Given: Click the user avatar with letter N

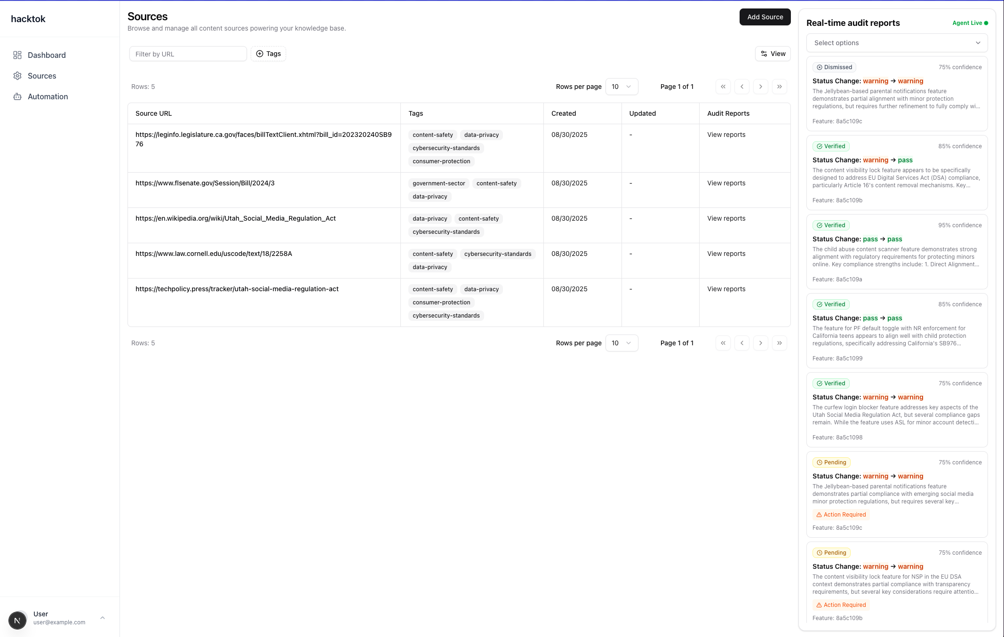Looking at the screenshot, I should click(17, 621).
